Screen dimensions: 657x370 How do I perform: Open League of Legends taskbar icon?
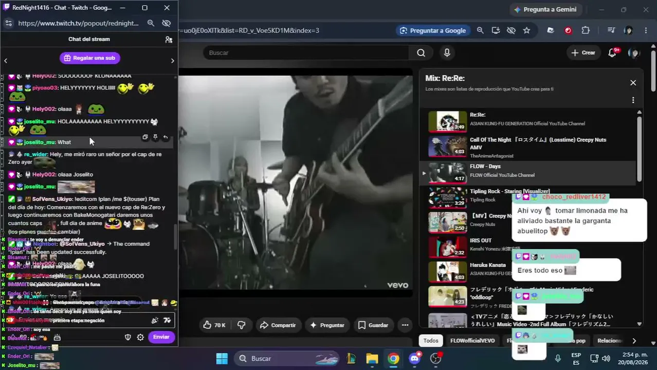(x=352, y=358)
